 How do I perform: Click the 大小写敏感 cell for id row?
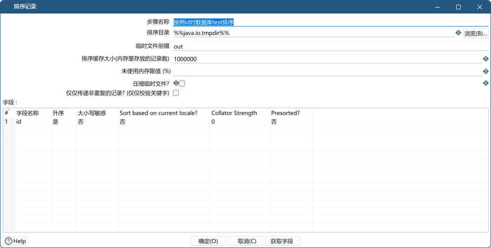click(97, 122)
